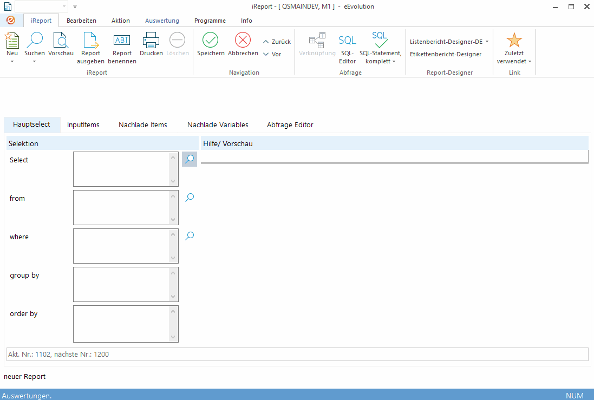Navigate forward with Vor
The height and width of the screenshot is (400, 594).
click(272, 54)
